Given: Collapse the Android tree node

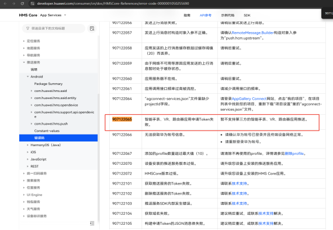Looking at the screenshot, I should pyautogui.click(x=27, y=77).
